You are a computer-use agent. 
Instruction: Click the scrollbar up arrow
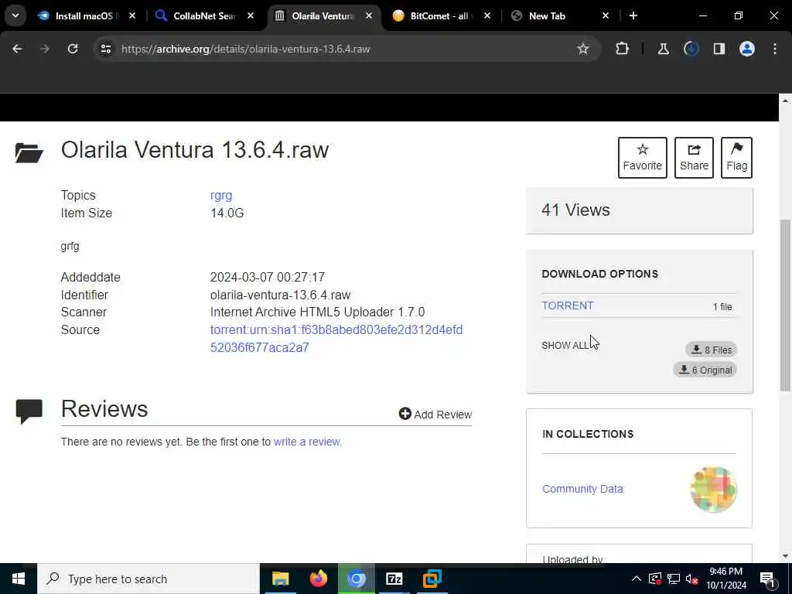[785, 101]
